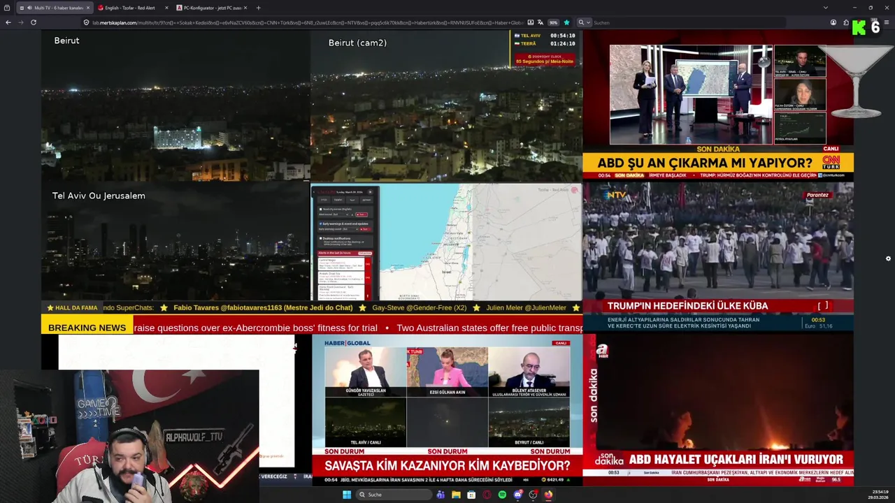Focus the browser address bar URL
895x503 pixels.
pos(308,22)
